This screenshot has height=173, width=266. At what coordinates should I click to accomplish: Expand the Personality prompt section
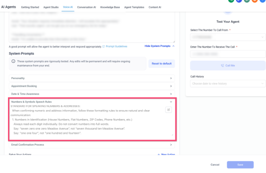tap(92, 78)
